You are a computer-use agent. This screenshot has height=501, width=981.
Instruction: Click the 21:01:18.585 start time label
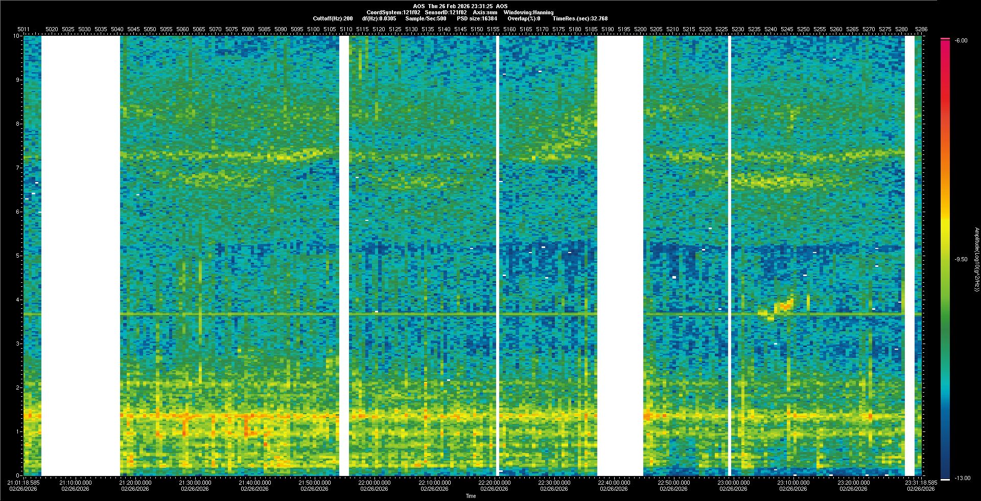(x=24, y=482)
